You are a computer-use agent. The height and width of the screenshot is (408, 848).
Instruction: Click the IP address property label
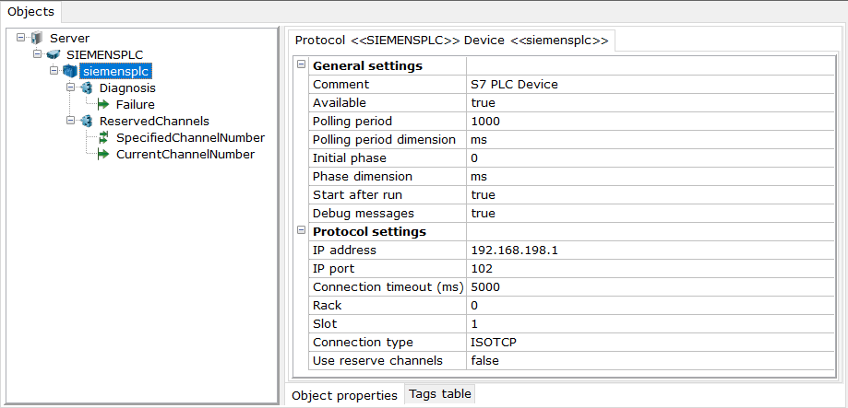(x=344, y=250)
